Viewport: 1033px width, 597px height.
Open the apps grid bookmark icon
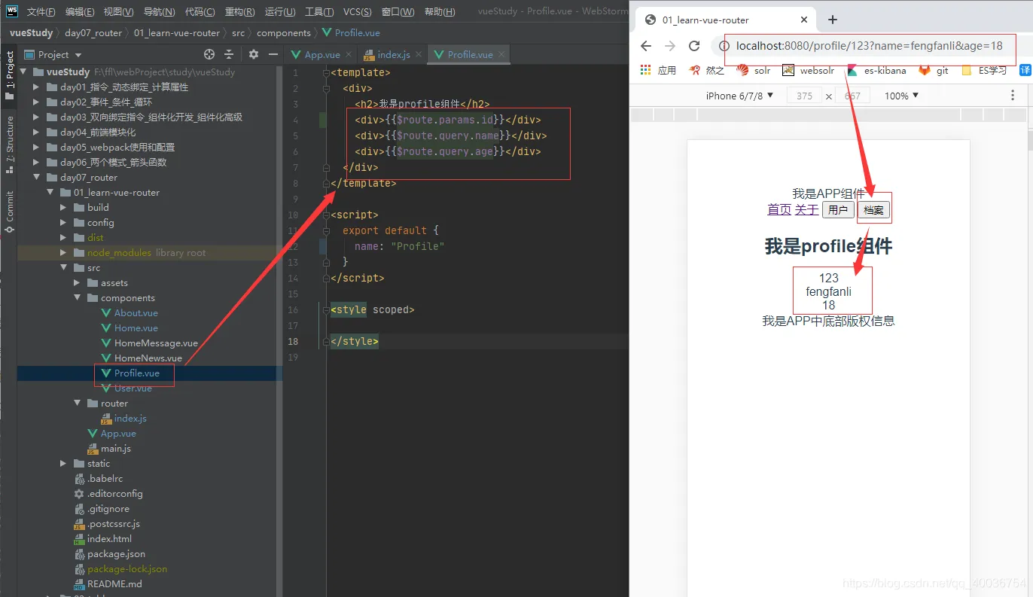pos(645,70)
